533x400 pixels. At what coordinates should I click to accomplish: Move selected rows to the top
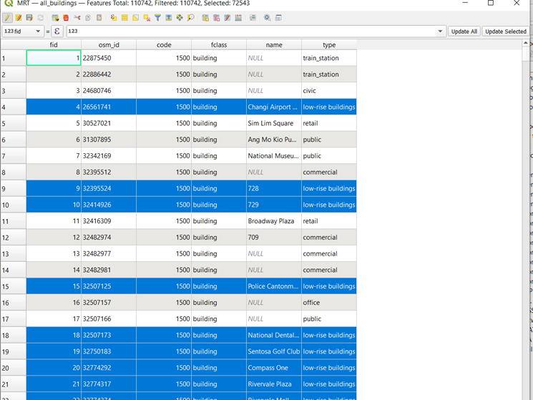tap(169, 18)
